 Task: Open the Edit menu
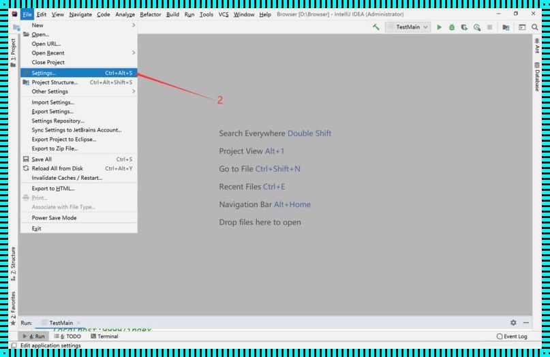(42, 14)
